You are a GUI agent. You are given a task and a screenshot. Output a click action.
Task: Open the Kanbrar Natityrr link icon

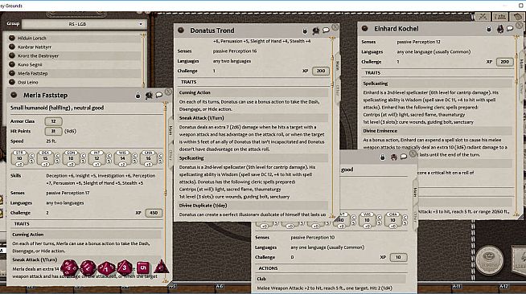[12, 47]
